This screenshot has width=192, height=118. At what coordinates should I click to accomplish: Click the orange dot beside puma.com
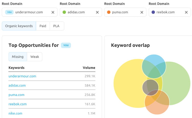point(109,12)
